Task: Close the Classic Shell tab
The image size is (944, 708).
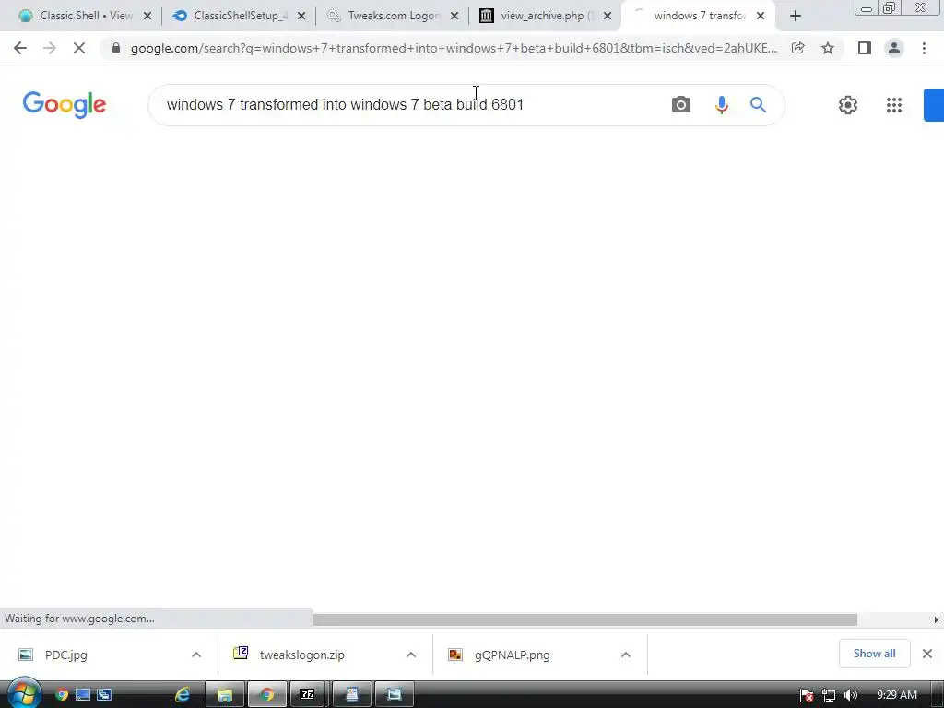Action: pyautogui.click(x=147, y=16)
